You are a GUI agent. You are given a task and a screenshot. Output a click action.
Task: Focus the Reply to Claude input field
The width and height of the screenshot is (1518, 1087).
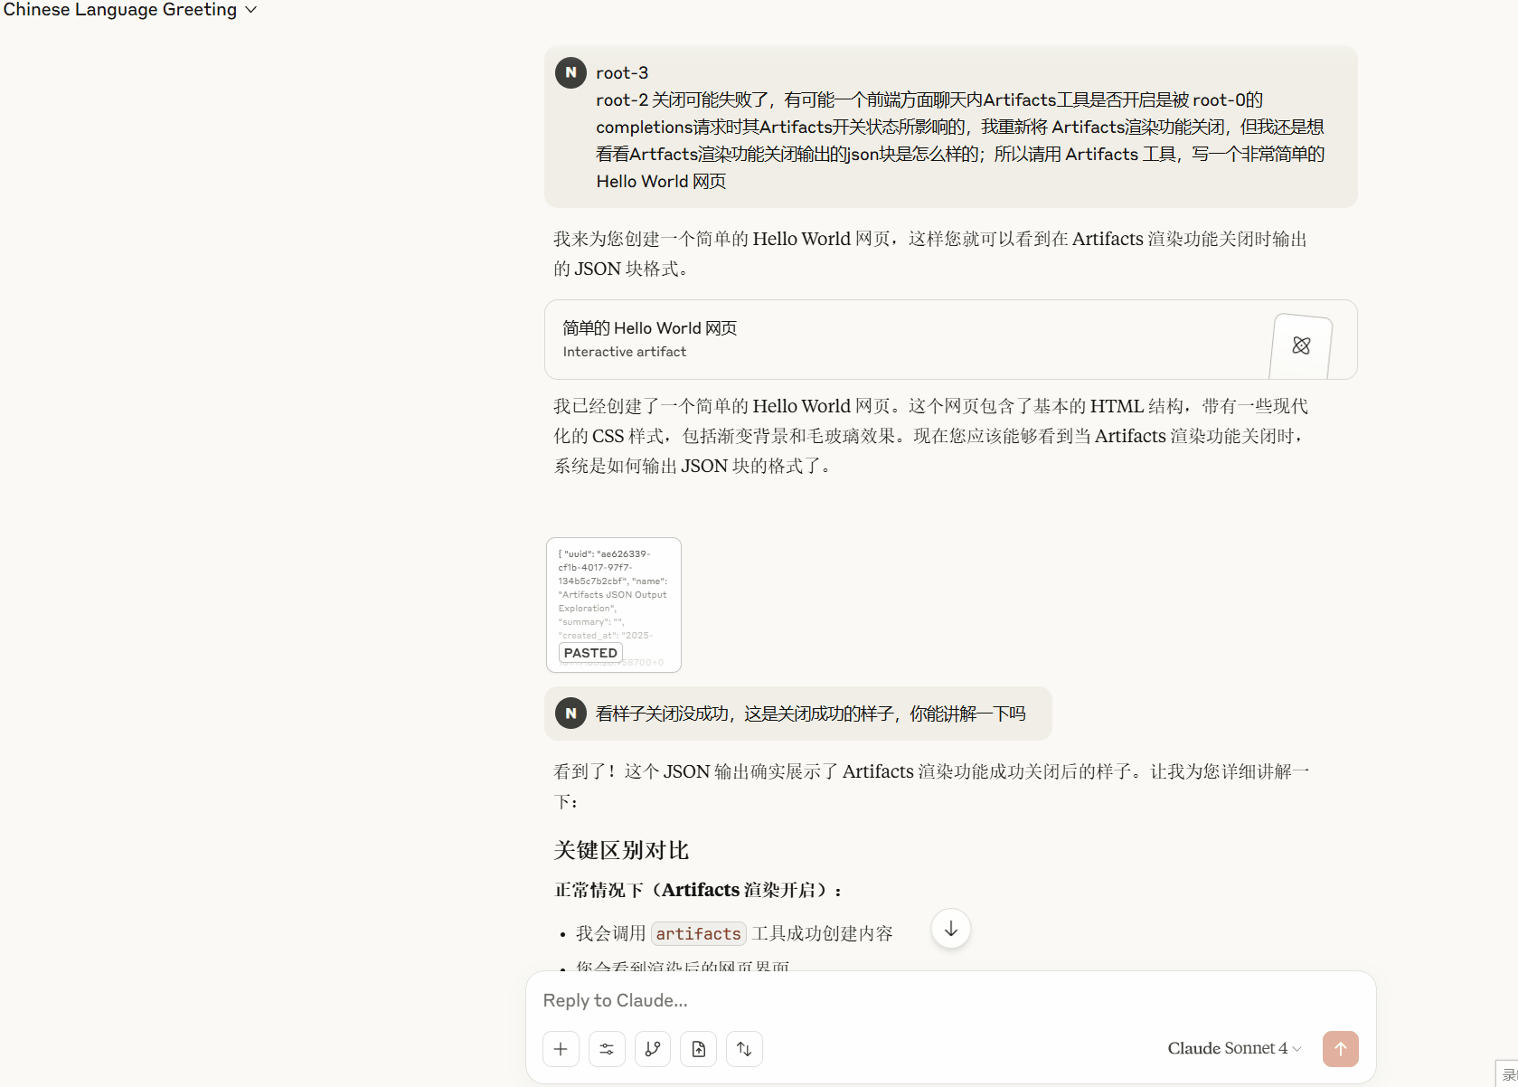coord(949,1000)
